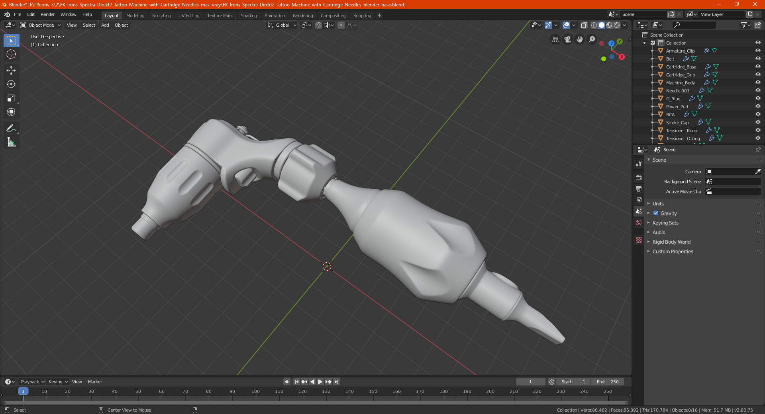Viewport: 765px width, 414px height.
Task: Click the Camera eyedropper icon
Action: [x=757, y=172]
